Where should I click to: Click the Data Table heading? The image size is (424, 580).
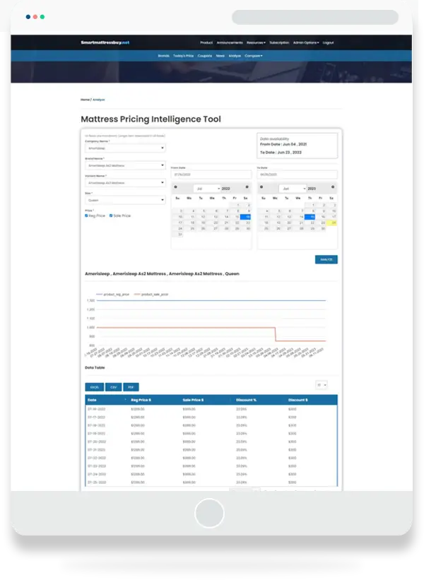(95, 367)
